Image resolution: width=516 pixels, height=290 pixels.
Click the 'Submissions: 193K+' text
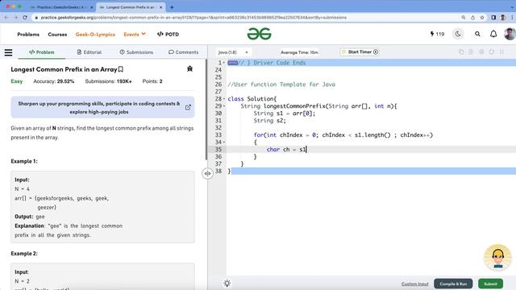click(x=108, y=81)
